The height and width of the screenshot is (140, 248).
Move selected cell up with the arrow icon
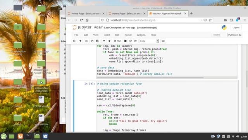(x=104, y=41)
